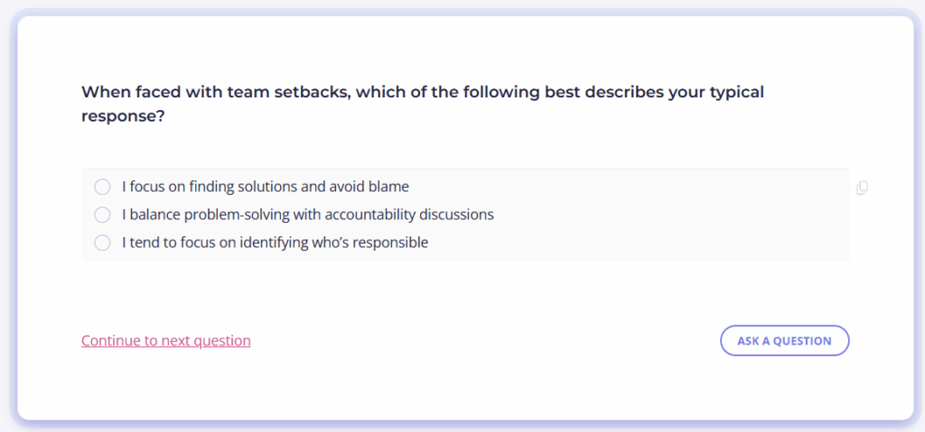Choose the "balance problem-solving with accountability" radio button
This screenshot has height=432, width=925.
(102, 215)
